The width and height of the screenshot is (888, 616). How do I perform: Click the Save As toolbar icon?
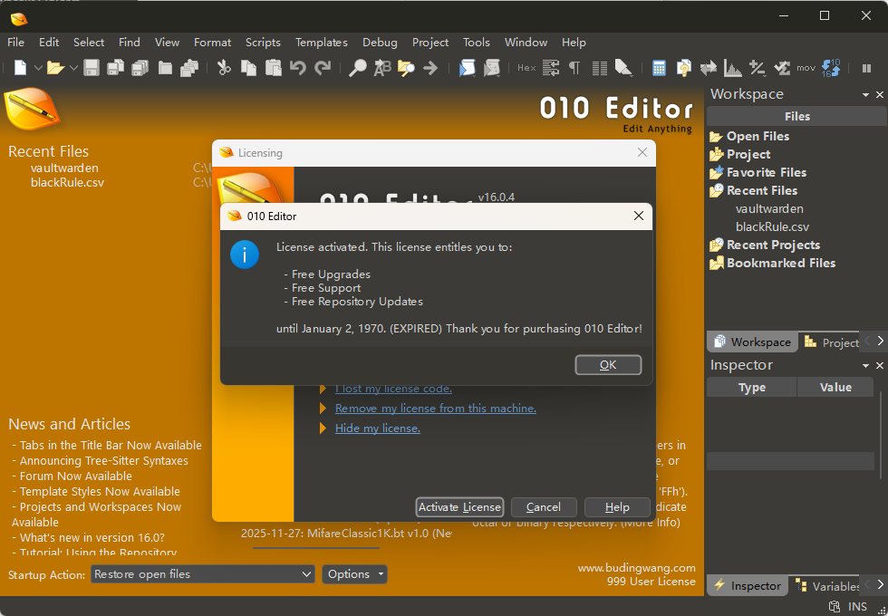(116, 68)
